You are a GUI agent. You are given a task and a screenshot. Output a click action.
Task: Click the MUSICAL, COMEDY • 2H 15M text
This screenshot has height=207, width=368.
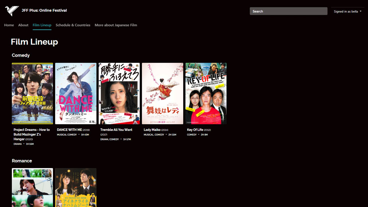tap(160, 135)
